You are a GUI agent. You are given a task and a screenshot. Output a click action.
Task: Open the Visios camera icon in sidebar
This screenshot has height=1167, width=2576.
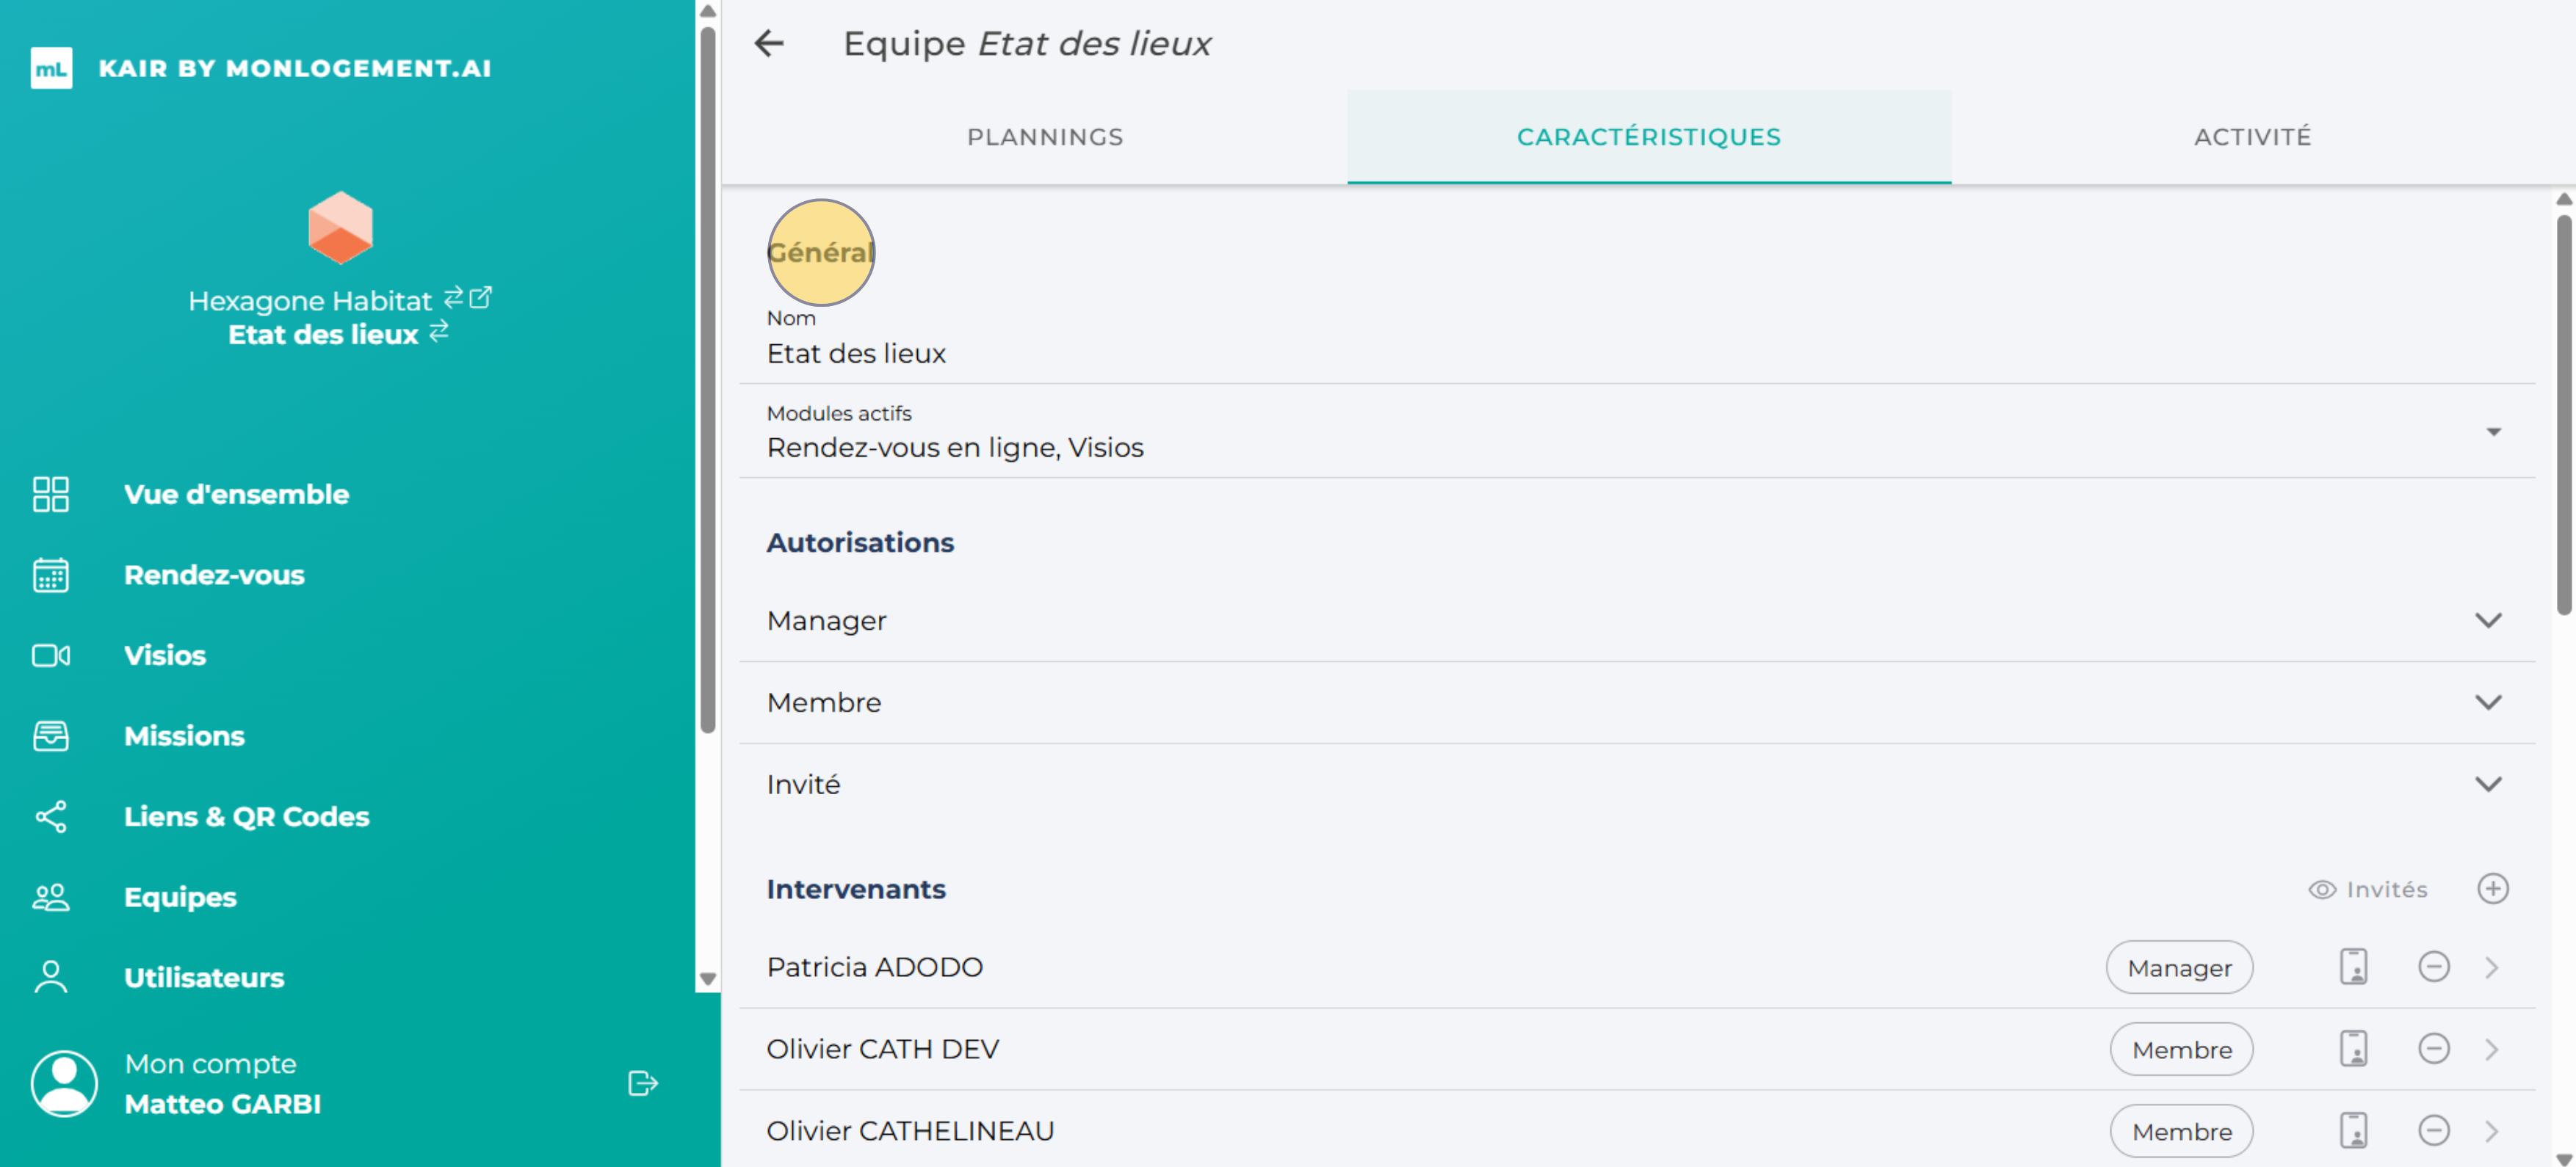click(50, 655)
